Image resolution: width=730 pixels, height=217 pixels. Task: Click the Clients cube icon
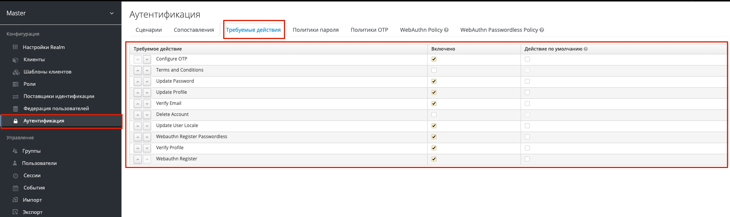[15, 60]
